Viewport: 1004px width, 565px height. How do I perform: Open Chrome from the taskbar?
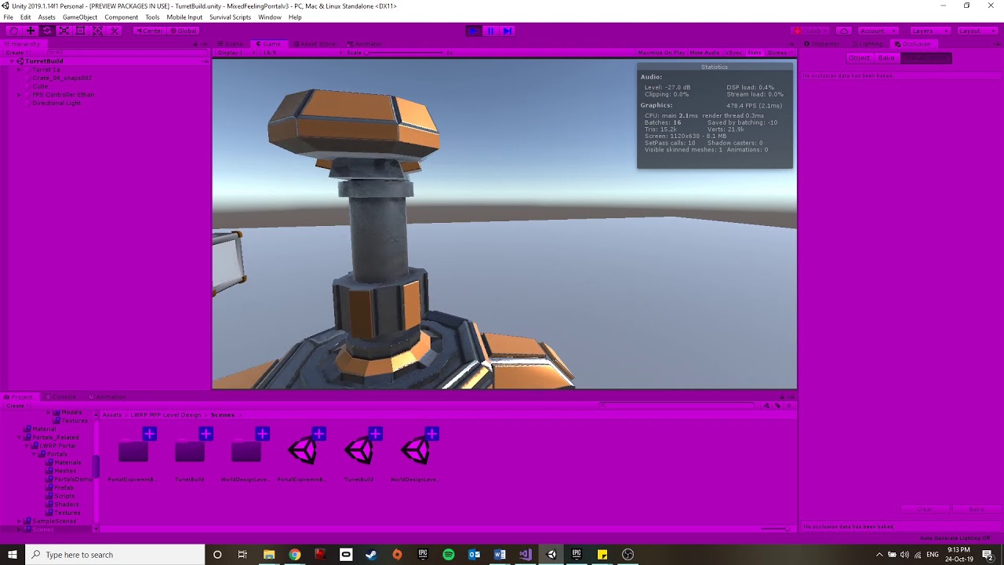294,555
